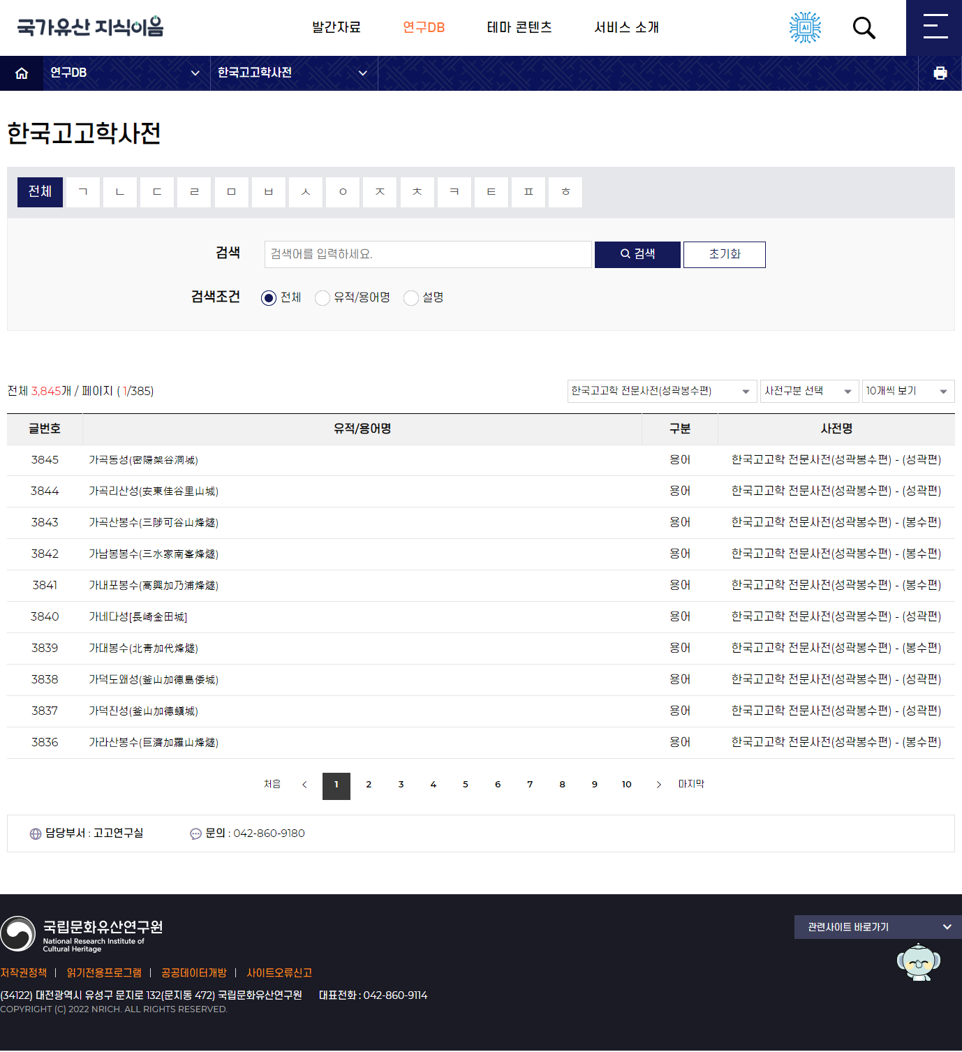Viewport: 962px width, 1052px height.
Task: Select the 유적/용어명 radio button
Action: pyautogui.click(x=323, y=298)
